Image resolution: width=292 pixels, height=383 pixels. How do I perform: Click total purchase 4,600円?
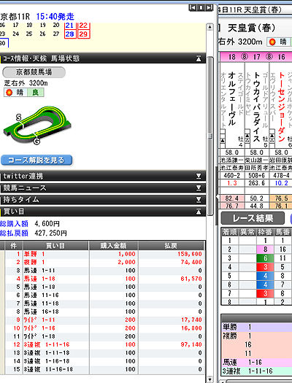coord(47,224)
